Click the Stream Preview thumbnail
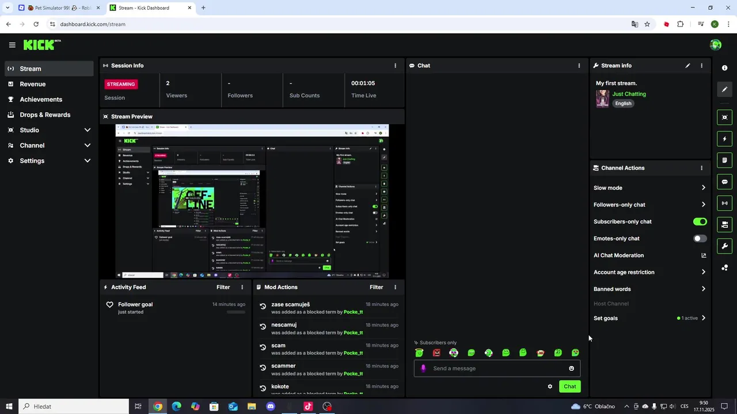 (252, 201)
